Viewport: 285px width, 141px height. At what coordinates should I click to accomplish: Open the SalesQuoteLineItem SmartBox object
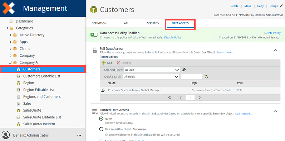coord(39,124)
